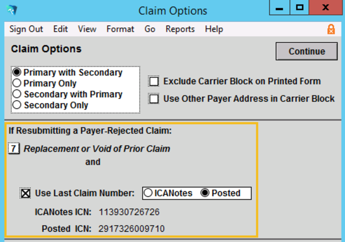The width and height of the screenshot is (345, 242).
Task: Uncheck the Use Last Claim Number box
Action: point(24,193)
